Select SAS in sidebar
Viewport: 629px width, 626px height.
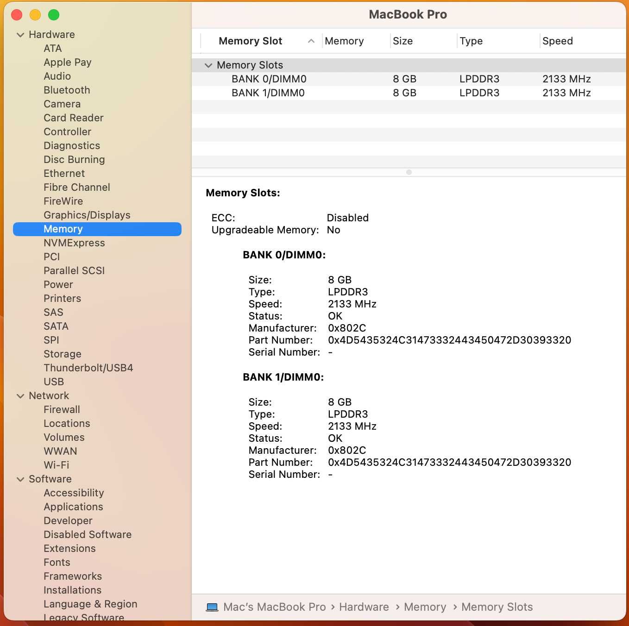[x=53, y=313]
